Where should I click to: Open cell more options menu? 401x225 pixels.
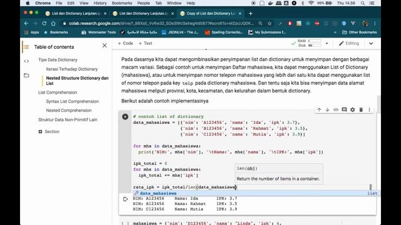click(x=369, y=110)
